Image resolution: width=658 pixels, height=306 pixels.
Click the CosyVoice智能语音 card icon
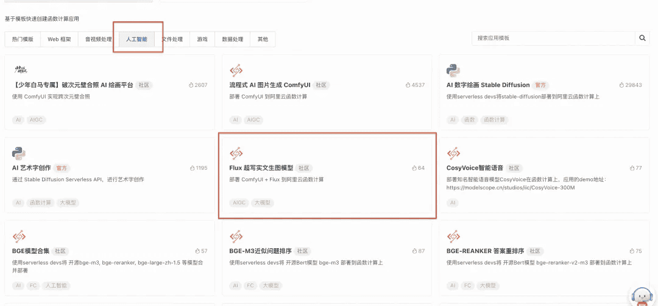(453, 153)
